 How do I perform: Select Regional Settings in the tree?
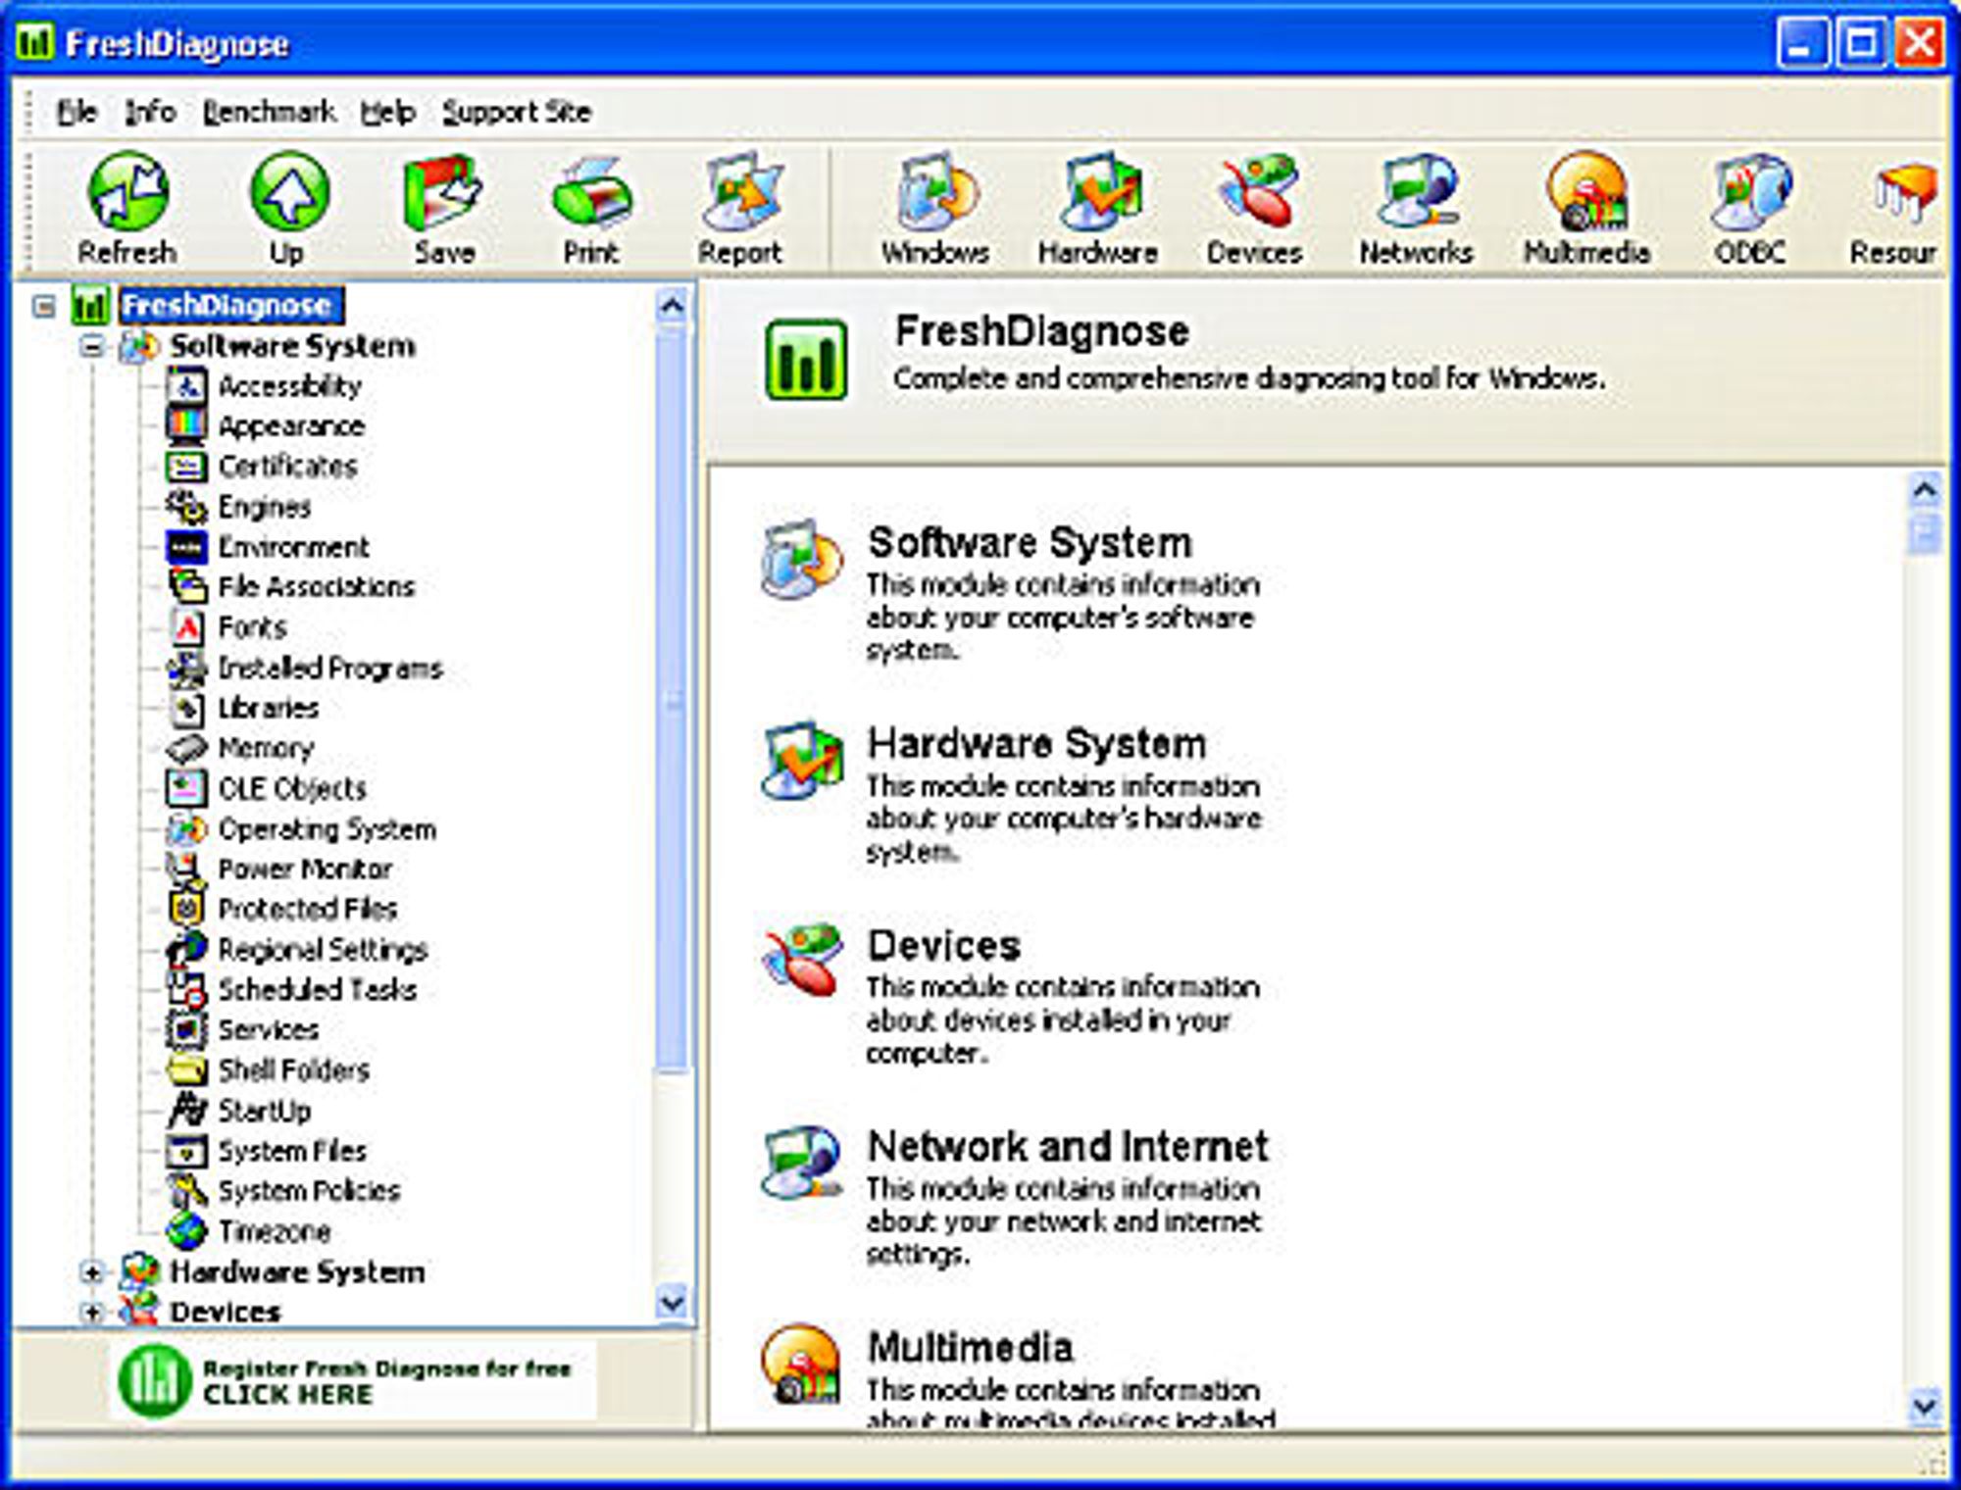323,949
